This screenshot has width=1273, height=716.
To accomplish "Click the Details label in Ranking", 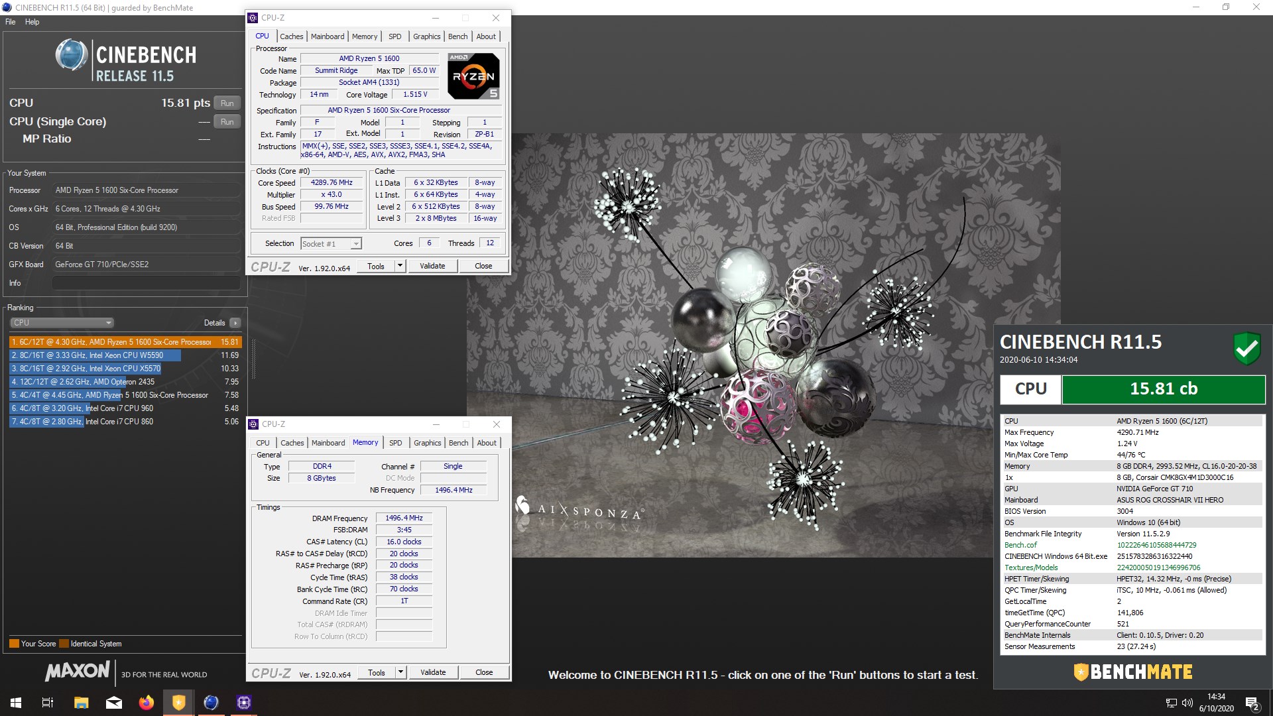I will pos(214,323).
